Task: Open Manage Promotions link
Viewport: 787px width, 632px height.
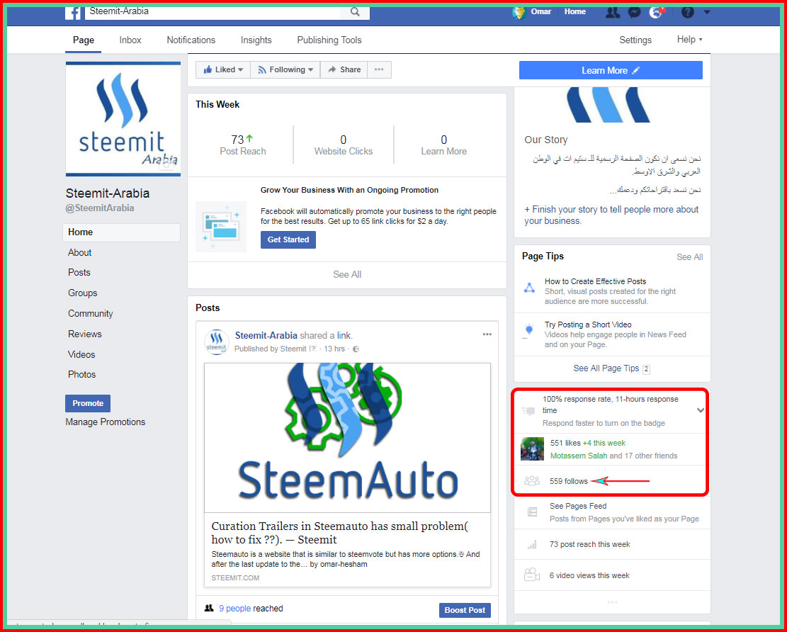Action: coord(106,422)
